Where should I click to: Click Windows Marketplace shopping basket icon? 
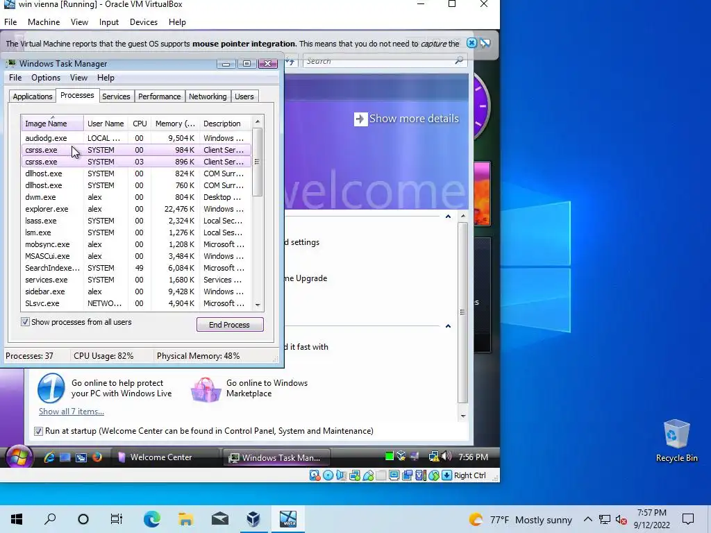tap(206, 389)
